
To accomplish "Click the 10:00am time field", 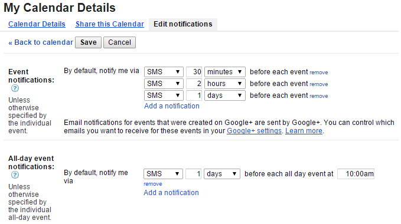I will click(x=356, y=174).
